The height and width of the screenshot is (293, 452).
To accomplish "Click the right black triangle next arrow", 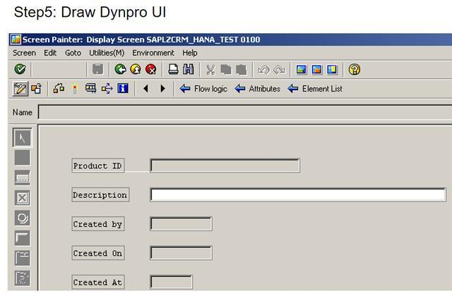I will (x=162, y=89).
